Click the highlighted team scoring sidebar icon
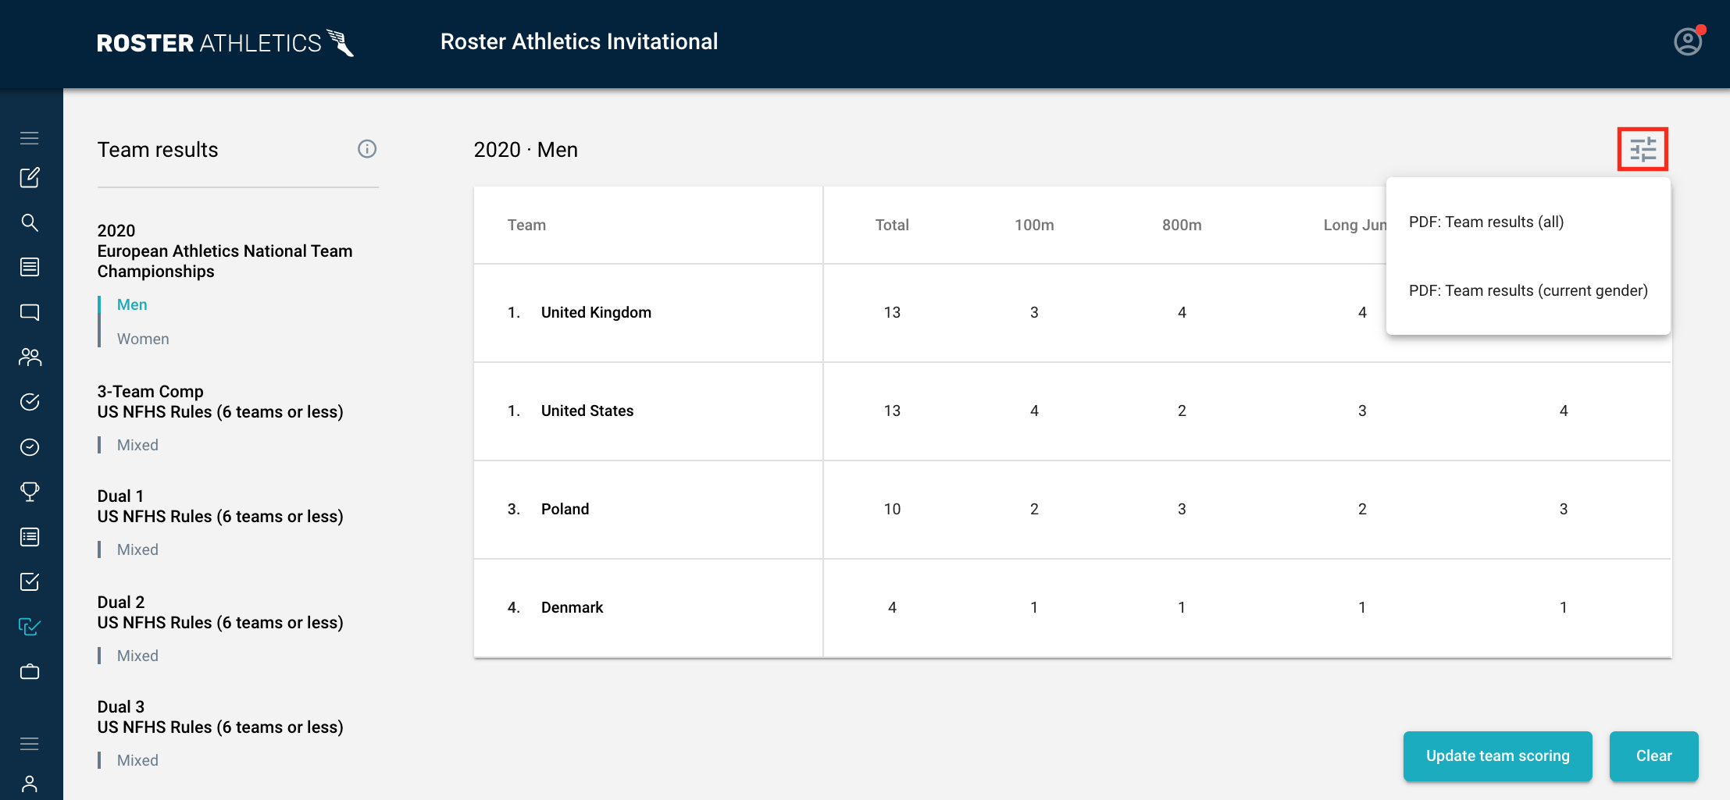This screenshot has height=800, width=1730. 30,627
